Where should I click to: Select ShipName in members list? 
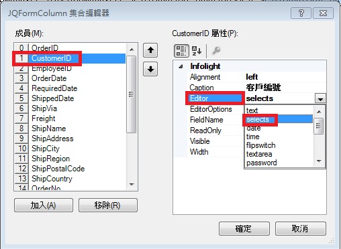[x=70, y=129]
